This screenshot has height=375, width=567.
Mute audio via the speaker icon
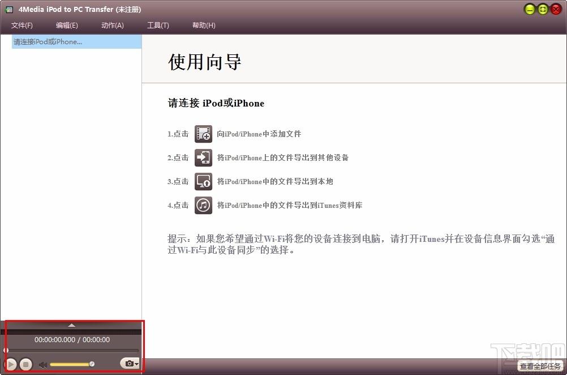tap(43, 364)
